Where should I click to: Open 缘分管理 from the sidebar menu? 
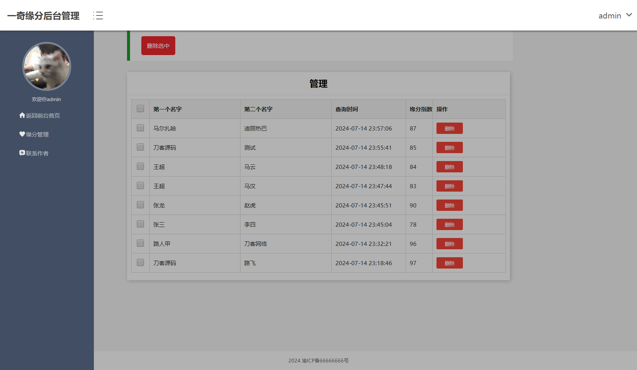pos(37,134)
